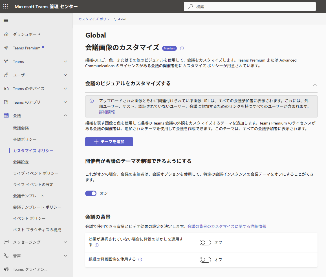
Task: Expand the メッセージング section
Action: point(65,242)
